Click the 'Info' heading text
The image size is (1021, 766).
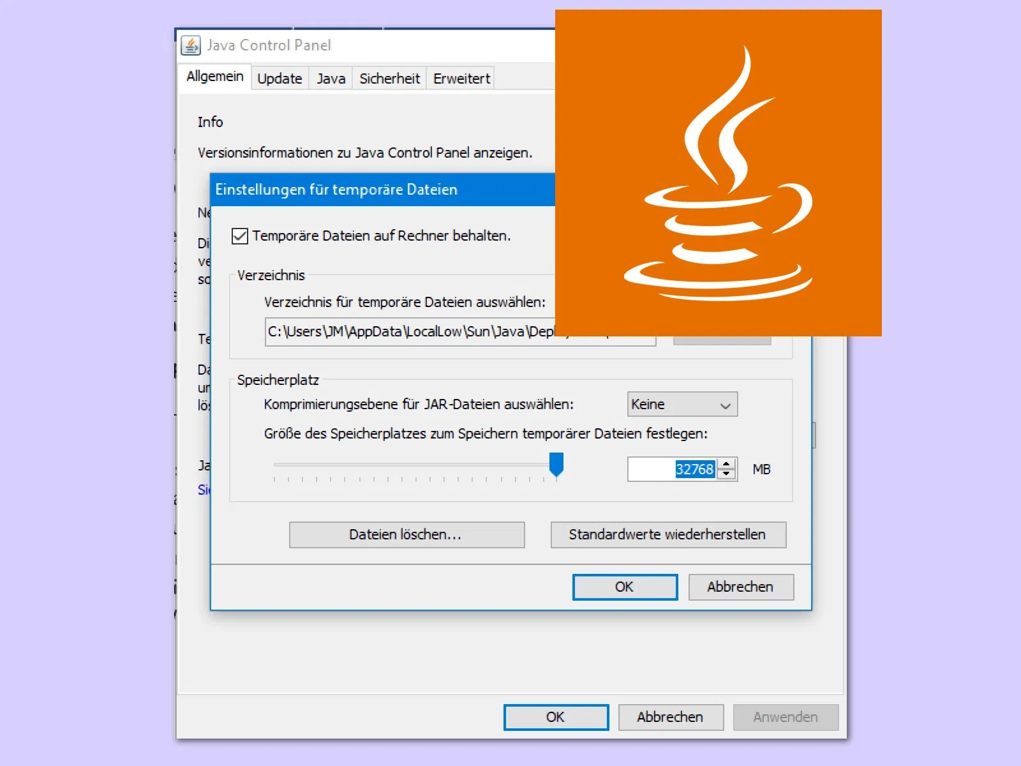(x=210, y=122)
